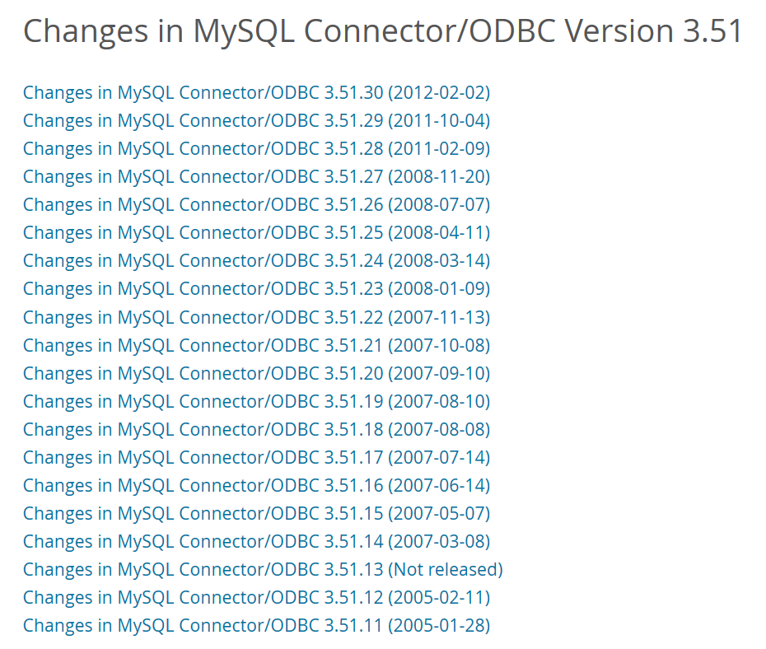View the 3.51.20 (2007-09-10) changes
The image size is (766, 649).
pyautogui.click(x=256, y=373)
